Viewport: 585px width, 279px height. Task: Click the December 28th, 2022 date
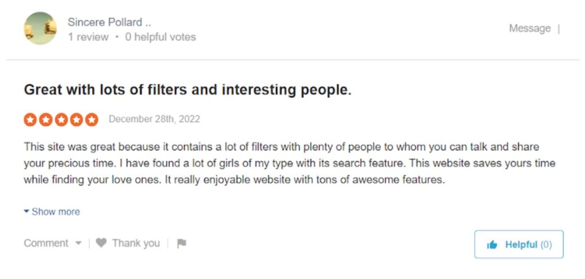[x=154, y=119]
